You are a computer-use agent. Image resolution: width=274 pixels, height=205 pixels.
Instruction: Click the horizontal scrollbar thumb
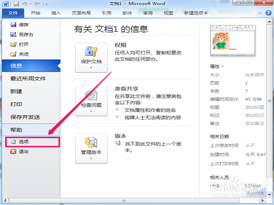[124, 201]
